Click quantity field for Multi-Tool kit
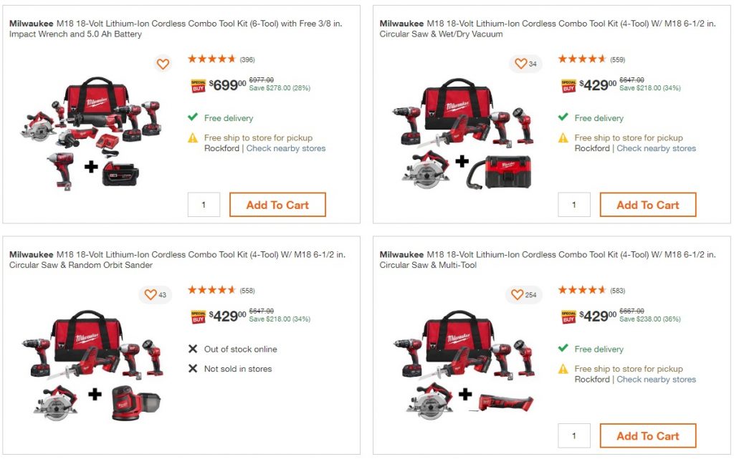The image size is (734, 459). coord(574,436)
